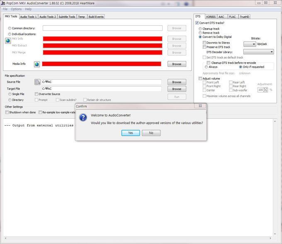
Task: Open the Help menu
Action: pyautogui.click(x=28, y=9)
